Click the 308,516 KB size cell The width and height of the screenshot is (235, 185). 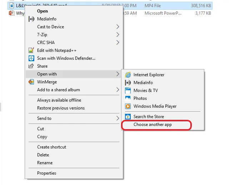(201, 6)
